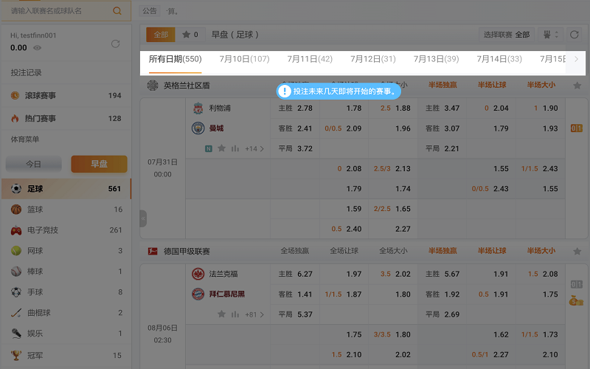Click the 法兰克福 team logo
This screenshot has height=369, width=590.
tap(198, 274)
